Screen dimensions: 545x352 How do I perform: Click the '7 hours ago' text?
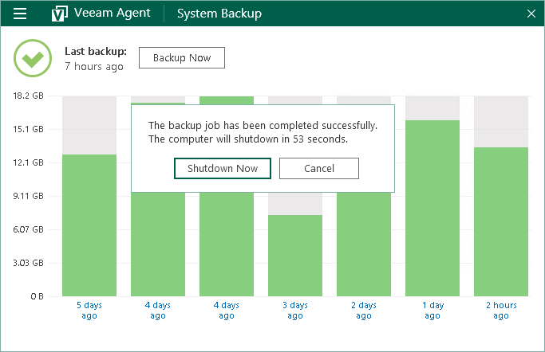point(94,66)
